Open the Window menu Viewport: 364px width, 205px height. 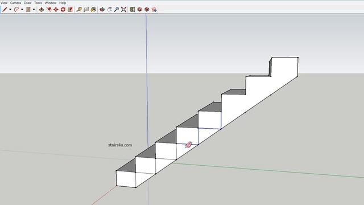[51, 3]
